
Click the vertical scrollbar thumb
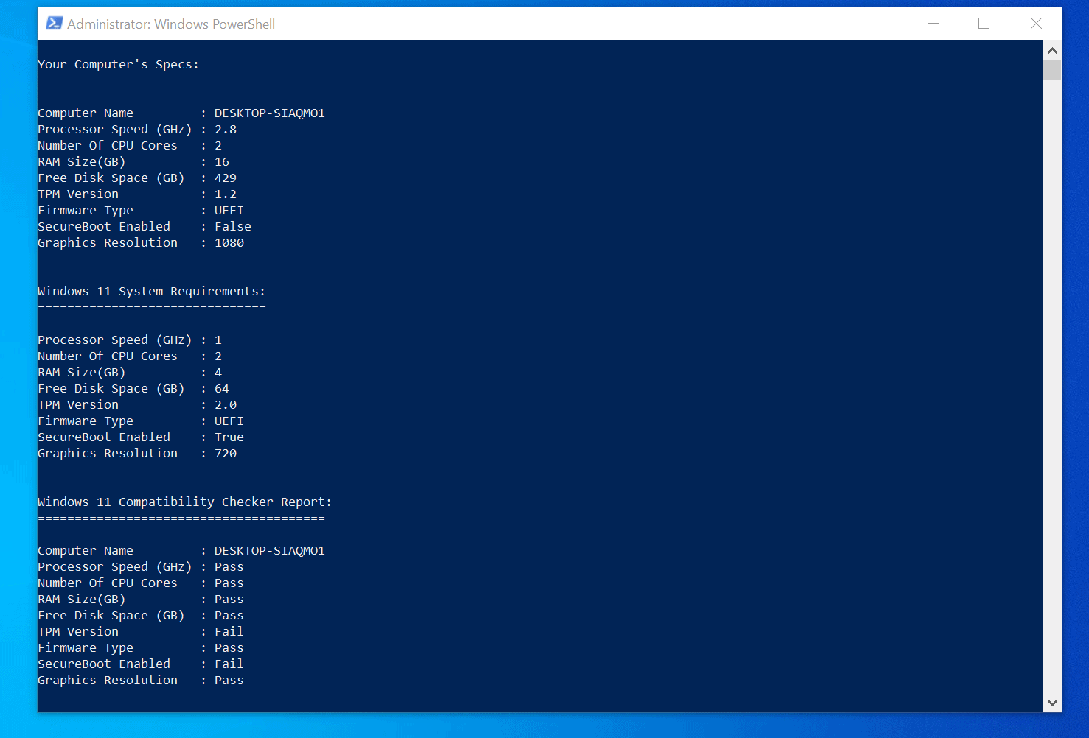pos(1052,70)
